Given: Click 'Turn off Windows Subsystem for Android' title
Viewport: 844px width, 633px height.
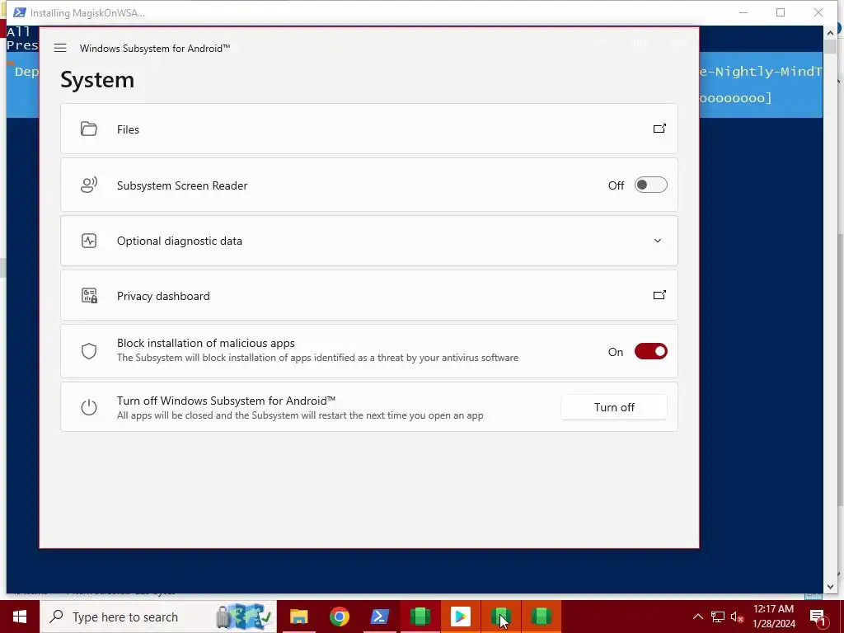Looking at the screenshot, I should [x=226, y=401].
